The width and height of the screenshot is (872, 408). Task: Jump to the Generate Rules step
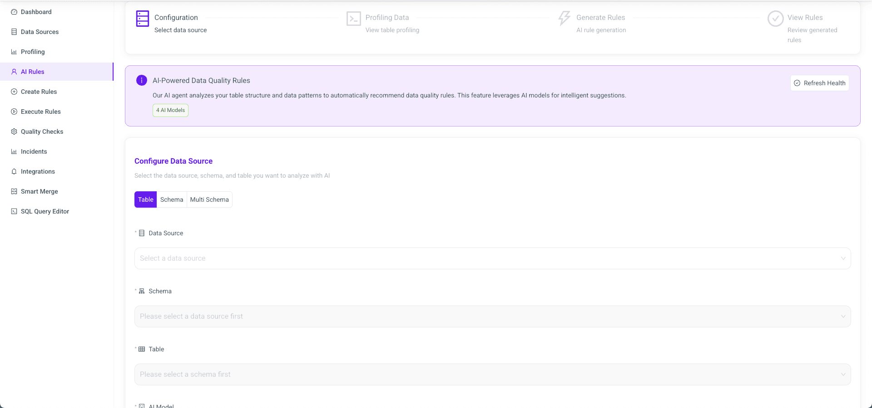click(600, 17)
